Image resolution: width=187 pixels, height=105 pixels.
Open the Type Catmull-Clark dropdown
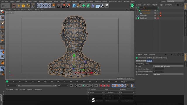click(168, 66)
